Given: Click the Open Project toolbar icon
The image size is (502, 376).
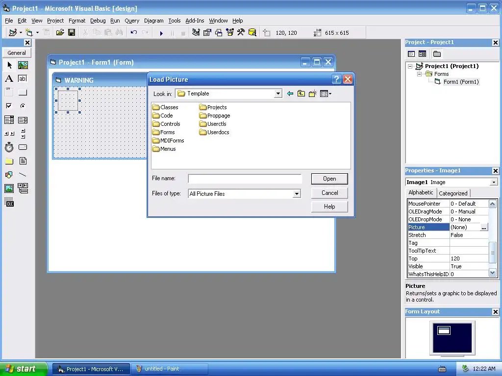Looking at the screenshot, I should point(60,33).
